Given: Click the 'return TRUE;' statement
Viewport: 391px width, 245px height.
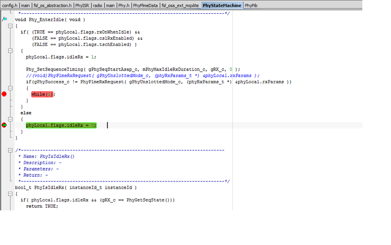Looking at the screenshot, I should 42,206.
